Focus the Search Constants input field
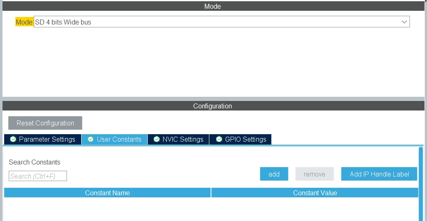 tap(38, 176)
